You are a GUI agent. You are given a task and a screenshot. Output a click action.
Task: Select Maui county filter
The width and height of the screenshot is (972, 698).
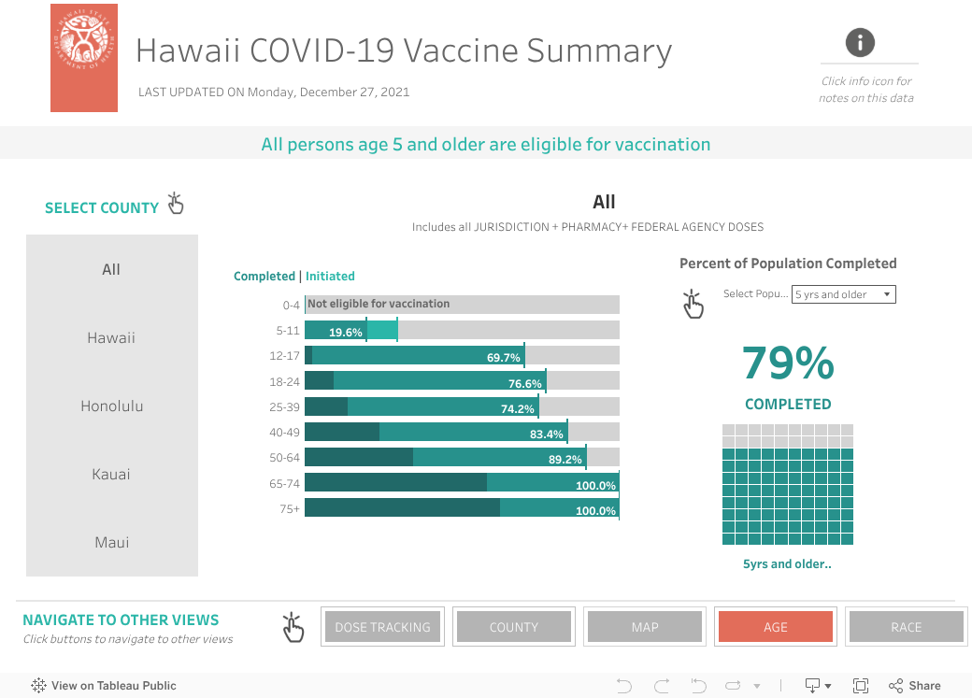pos(111,543)
